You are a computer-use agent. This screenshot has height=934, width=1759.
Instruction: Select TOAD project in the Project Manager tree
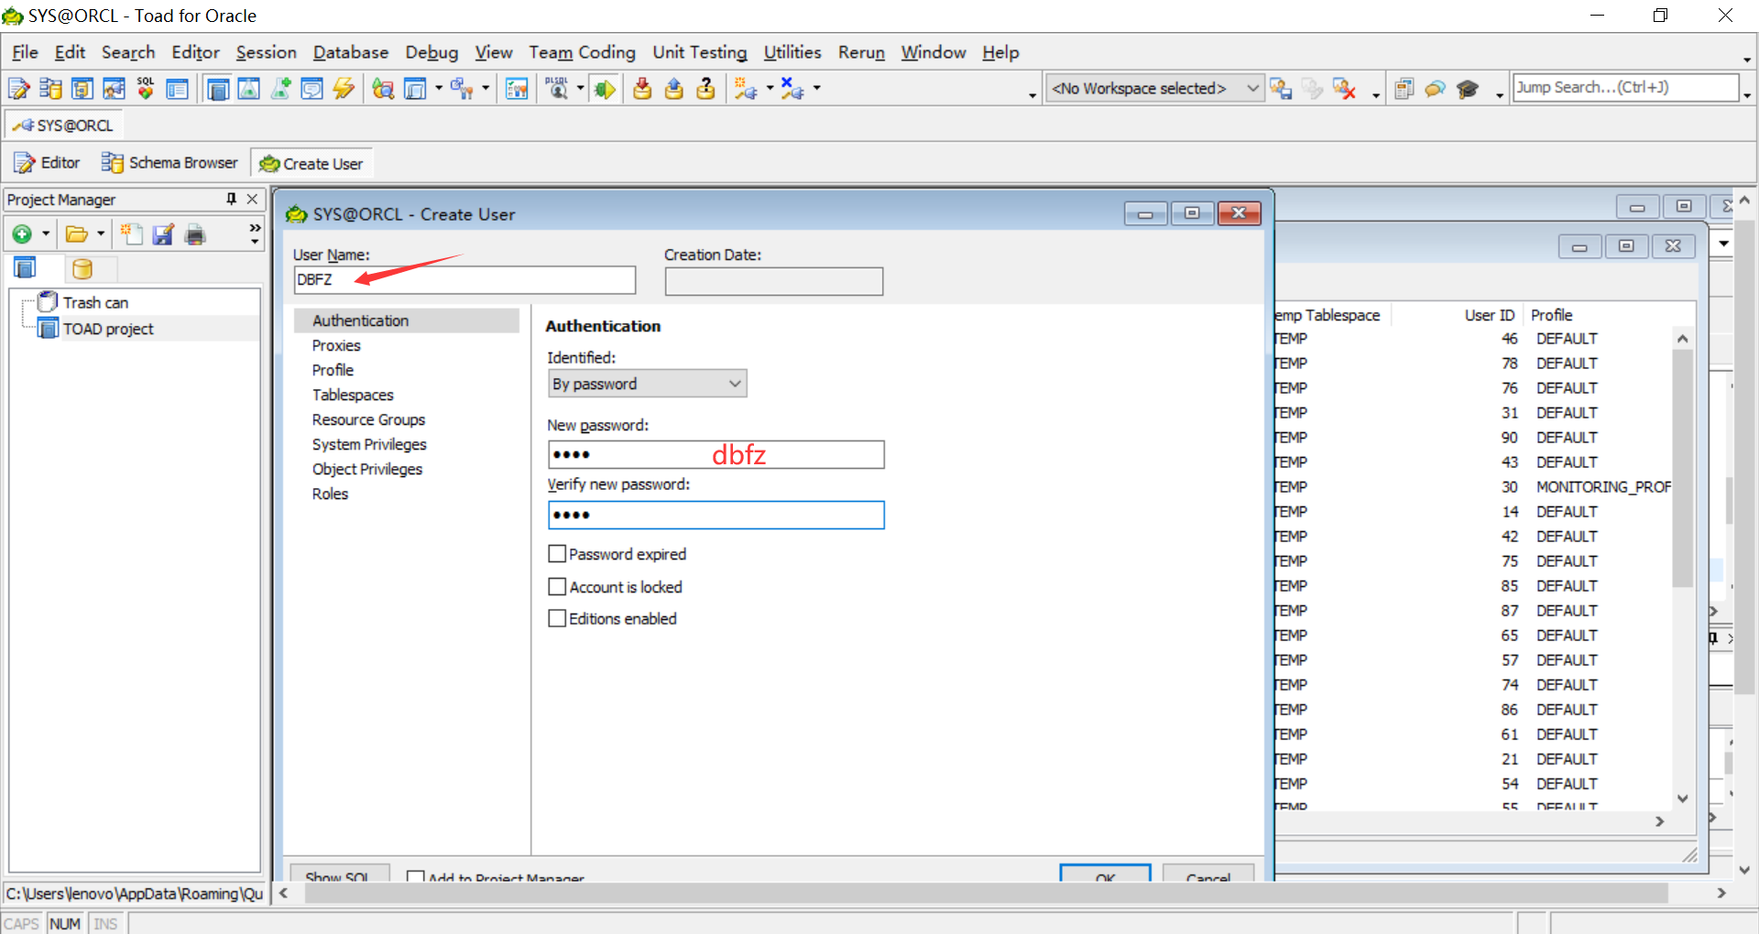[108, 329]
